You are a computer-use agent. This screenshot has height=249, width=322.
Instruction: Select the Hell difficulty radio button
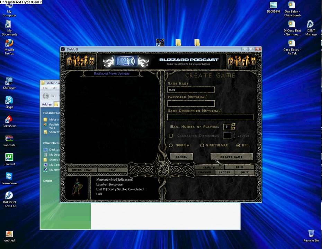pyautogui.click(x=238, y=145)
